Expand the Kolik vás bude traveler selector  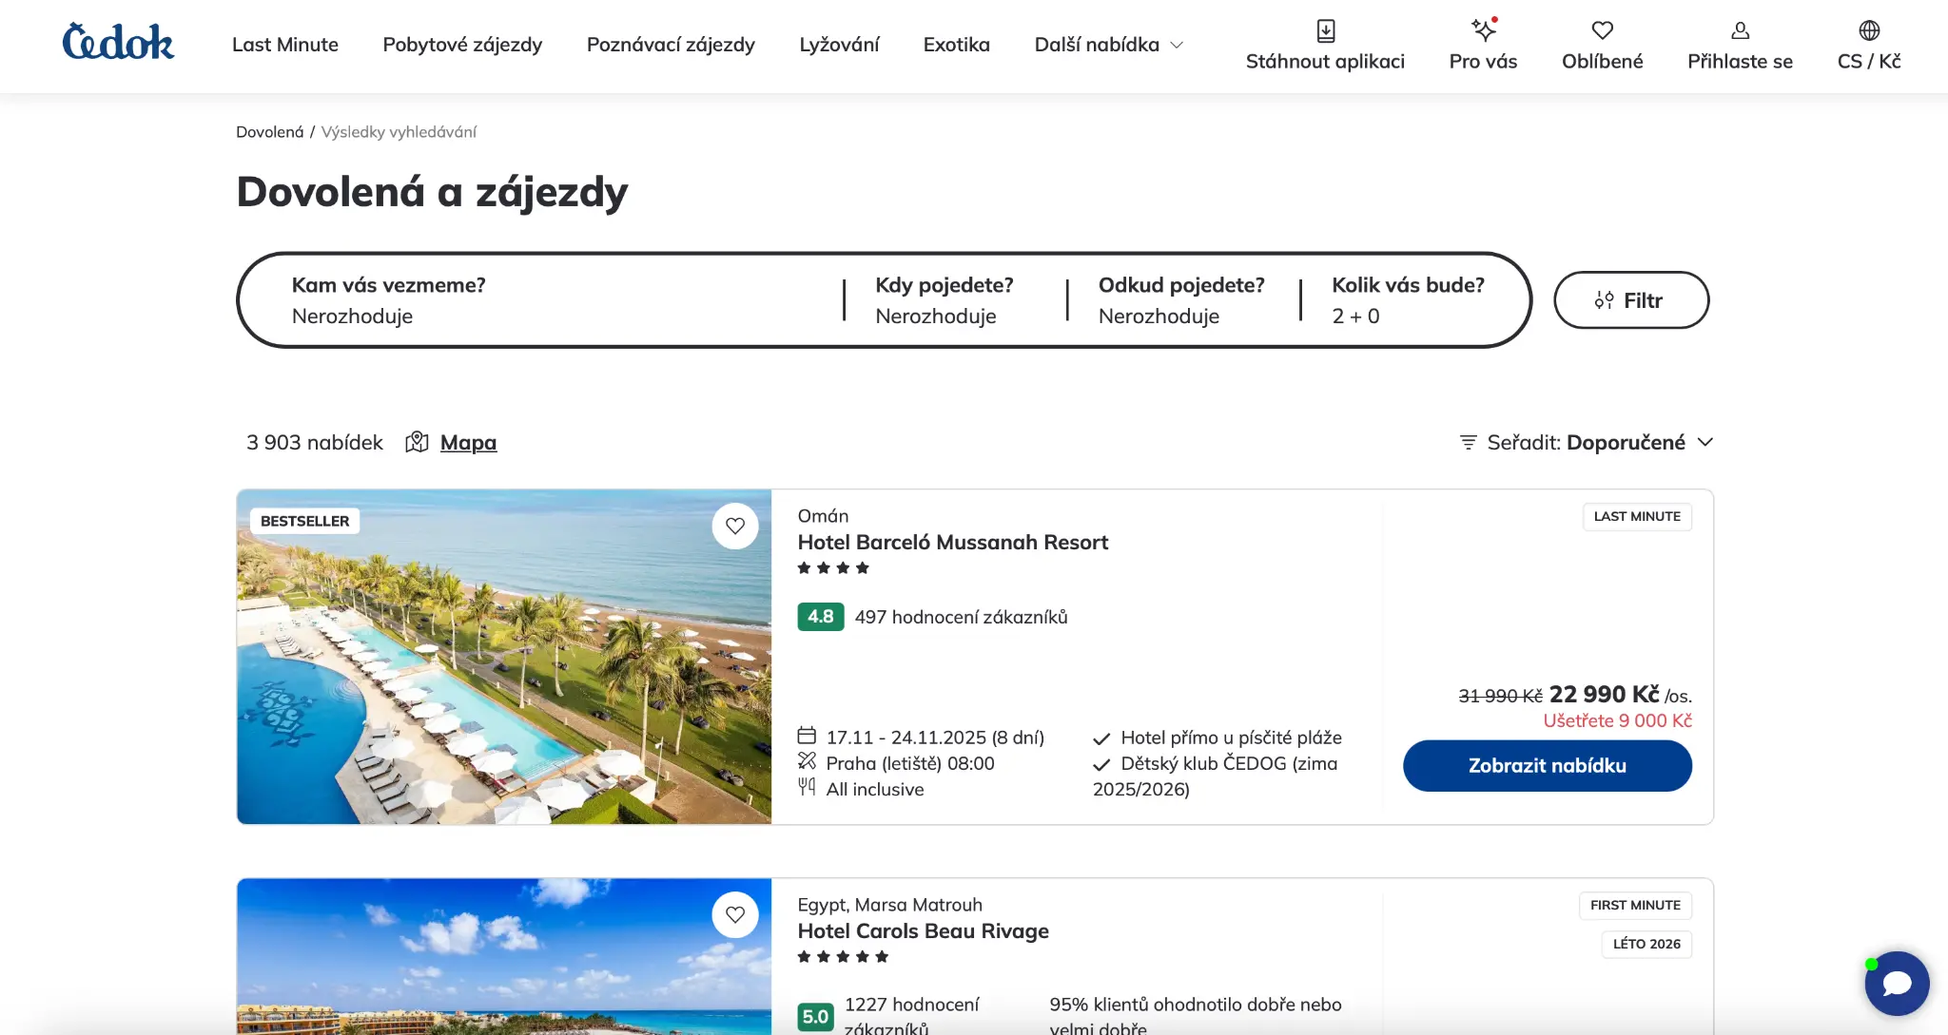click(x=1409, y=299)
